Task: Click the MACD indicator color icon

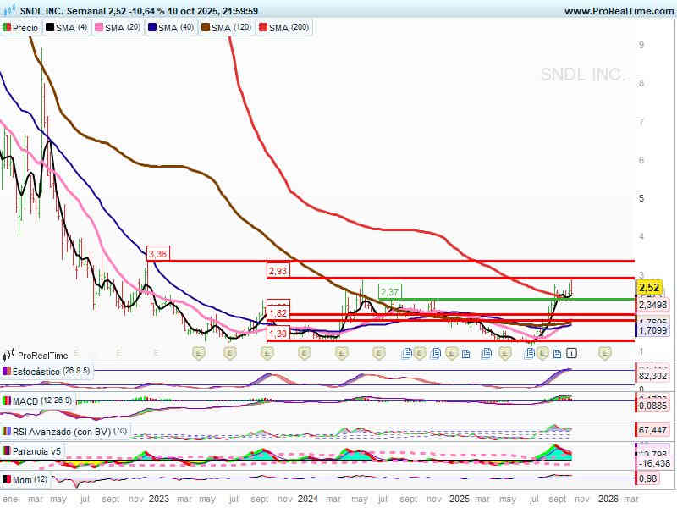Action: 7,400
